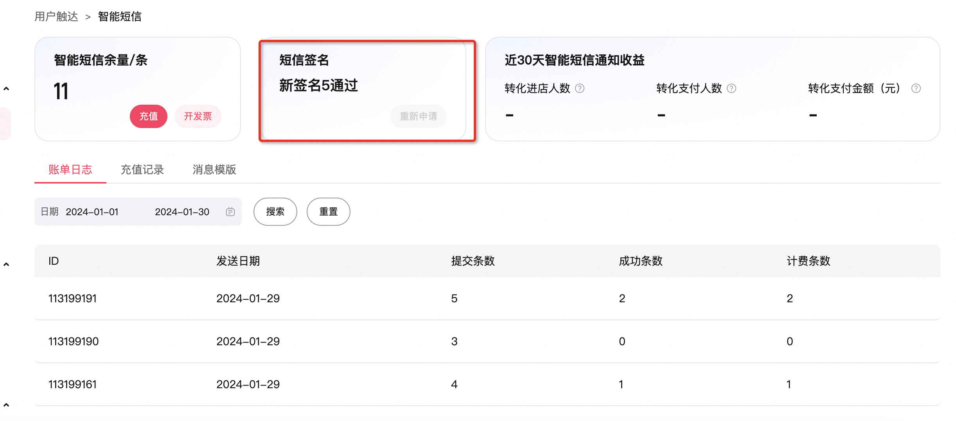The image size is (956, 421).
Task: Click the 转化进店人数 label
Action: (x=537, y=89)
